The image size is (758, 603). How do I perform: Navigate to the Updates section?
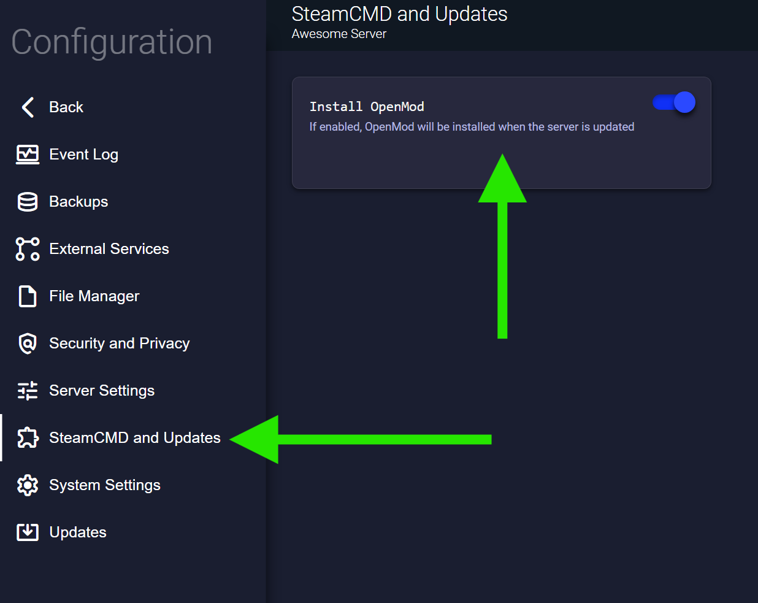(77, 532)
